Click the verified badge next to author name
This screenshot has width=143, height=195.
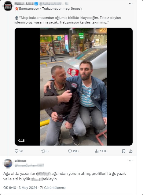coord(36,4)
